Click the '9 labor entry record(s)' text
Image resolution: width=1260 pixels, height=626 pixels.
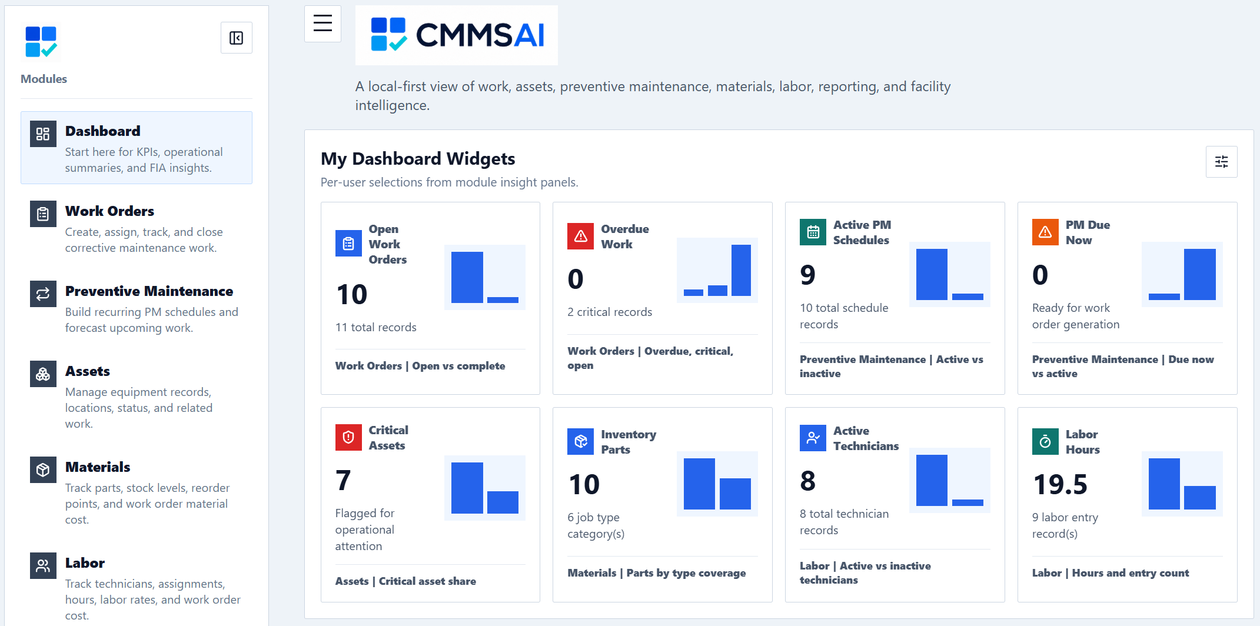point(1065,525)
